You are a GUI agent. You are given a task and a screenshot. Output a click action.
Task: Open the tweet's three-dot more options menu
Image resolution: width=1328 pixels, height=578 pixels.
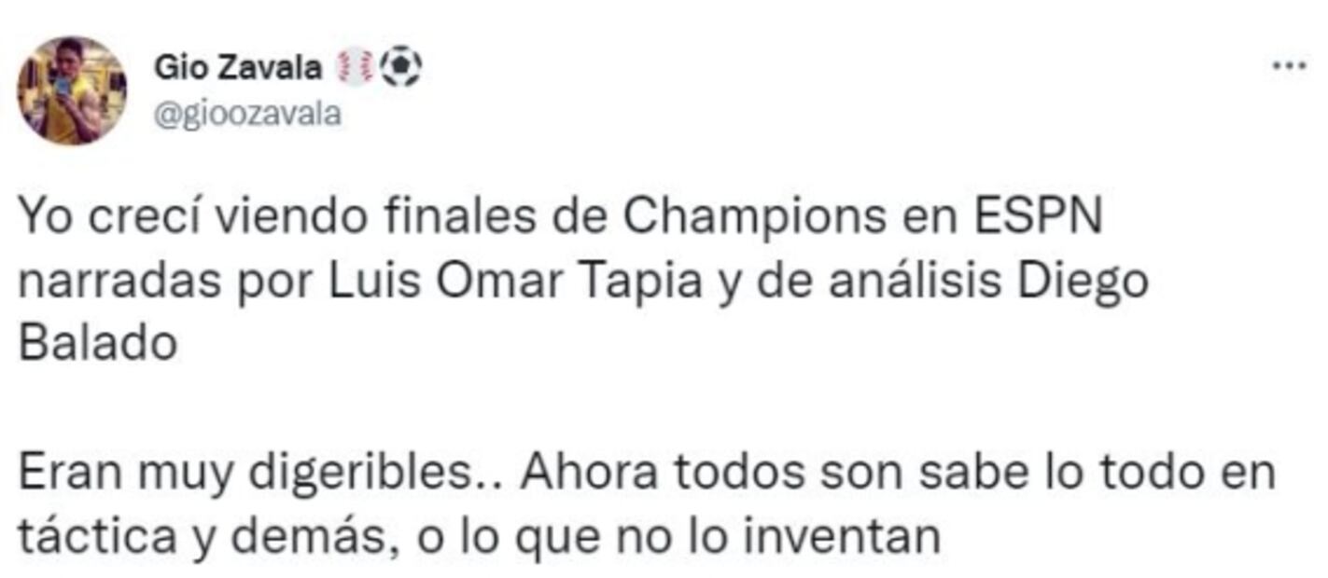[x=1293, y=66]
